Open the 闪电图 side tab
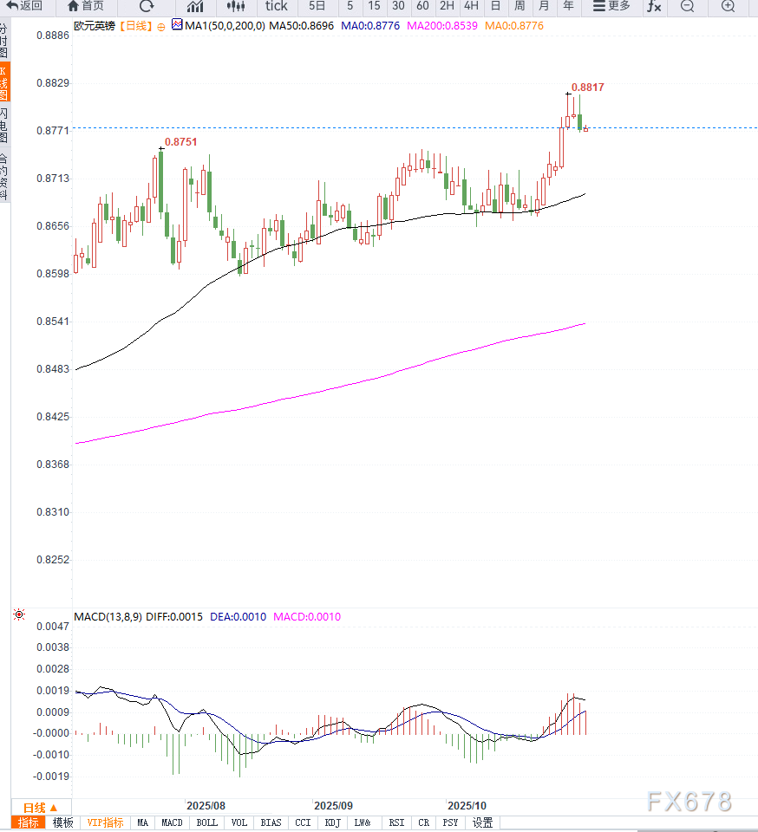Viewport: 758px width, 832px height. pyautogui.click(x=4, y=127)
